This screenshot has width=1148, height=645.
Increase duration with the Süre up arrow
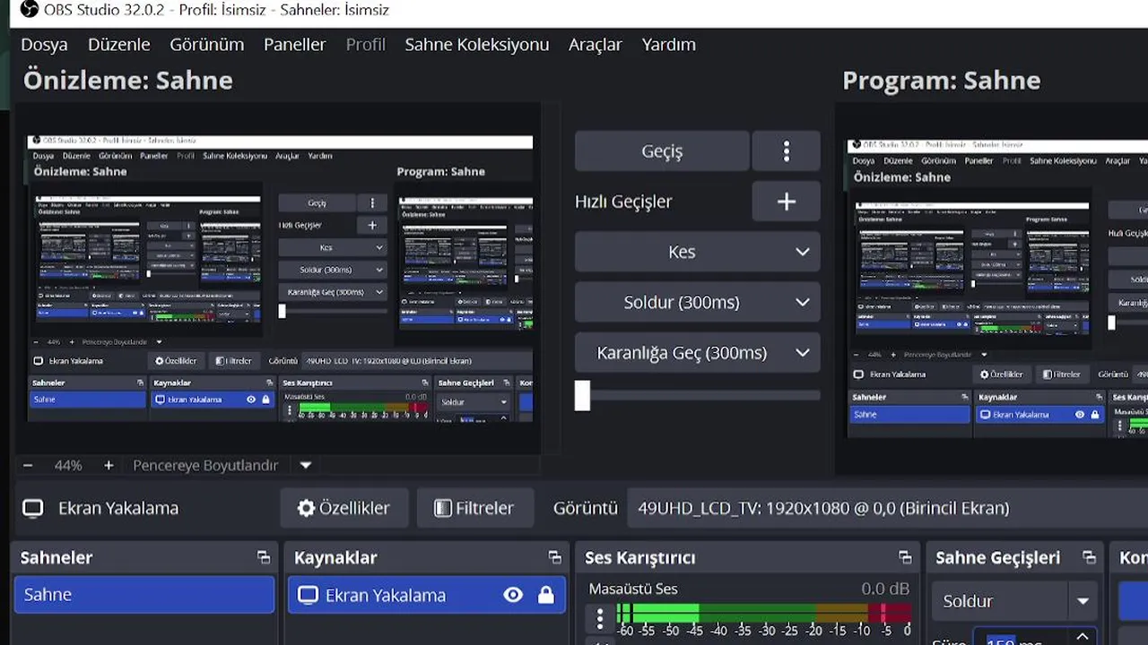[1083, 637]
